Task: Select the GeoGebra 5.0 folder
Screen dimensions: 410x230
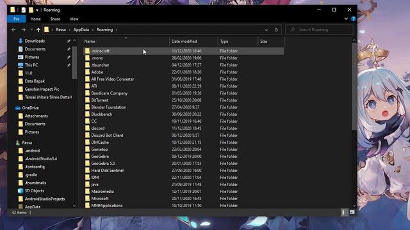Action: pyautogui.click(x=183, y=164)
